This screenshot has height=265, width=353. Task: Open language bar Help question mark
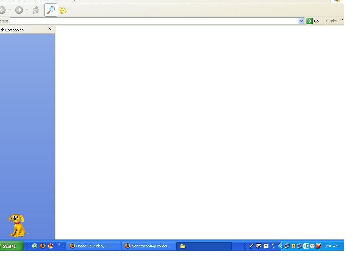266,246
